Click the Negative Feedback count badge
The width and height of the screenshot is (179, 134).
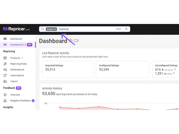pos(33,101)
